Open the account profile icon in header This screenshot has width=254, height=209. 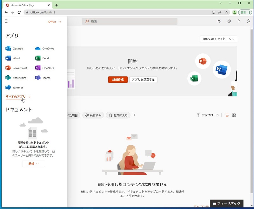point(249,21)
